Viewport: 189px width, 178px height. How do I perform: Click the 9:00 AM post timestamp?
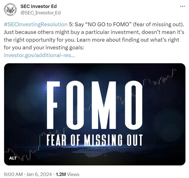click(13, 174)
